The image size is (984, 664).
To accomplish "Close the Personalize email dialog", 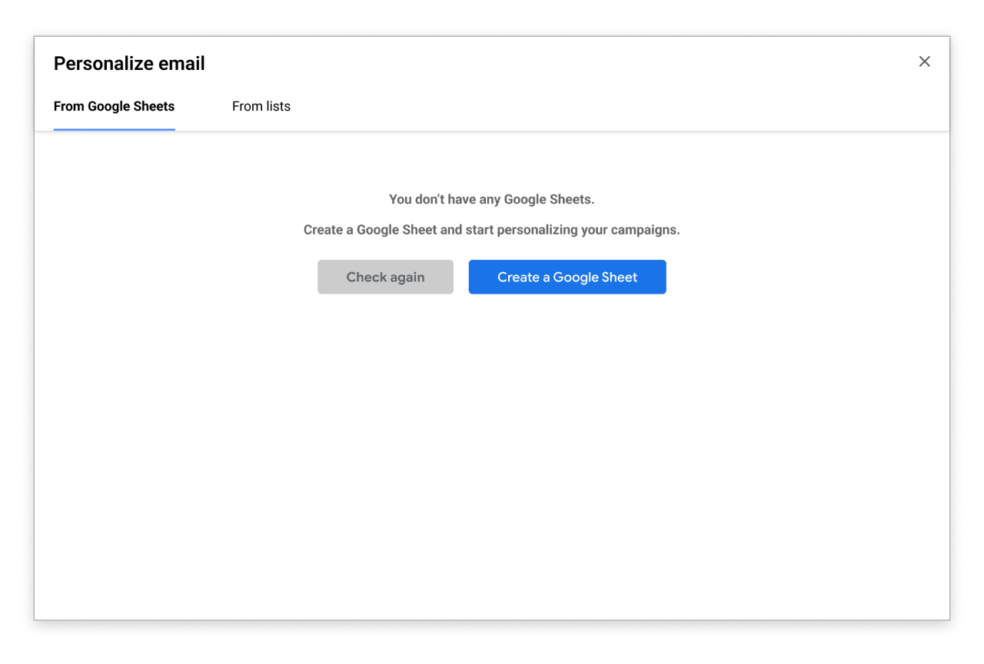I will pyautogui.click(x=924, y=61).
